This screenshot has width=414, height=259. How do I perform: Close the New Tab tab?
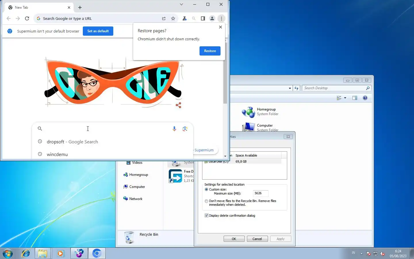pos(69,7)
